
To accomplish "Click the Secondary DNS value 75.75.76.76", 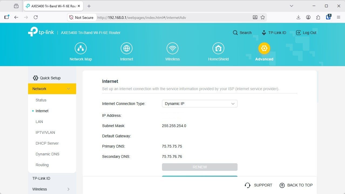I will click(172, 156).
